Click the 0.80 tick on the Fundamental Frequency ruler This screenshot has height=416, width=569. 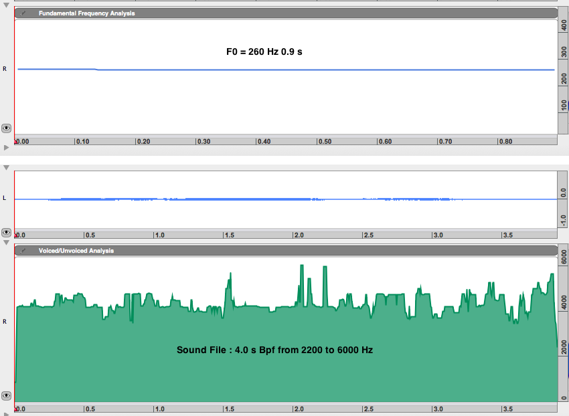505,141
